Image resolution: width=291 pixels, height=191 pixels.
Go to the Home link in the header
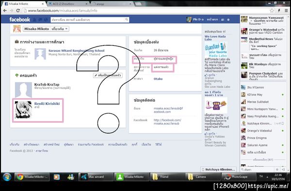212,19
